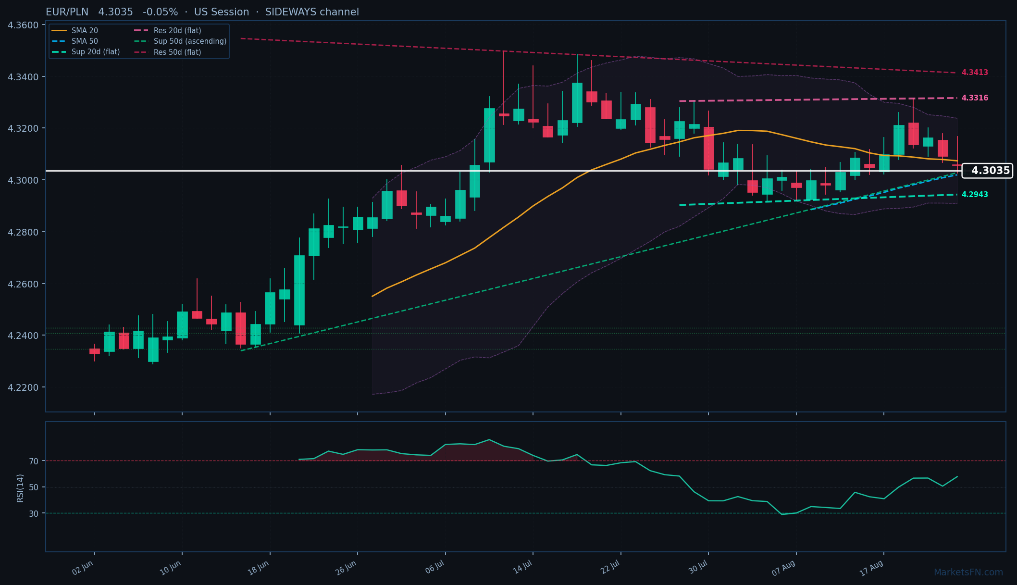Click the 4.3600 price axis tick
1017x585 pixels.
(x=24, y=25)
